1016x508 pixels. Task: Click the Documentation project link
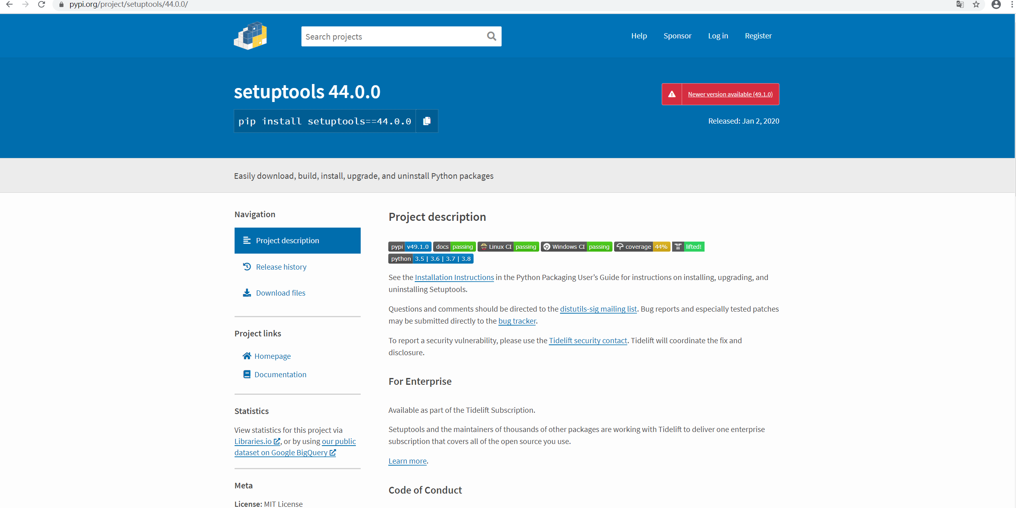coord(280,374)
